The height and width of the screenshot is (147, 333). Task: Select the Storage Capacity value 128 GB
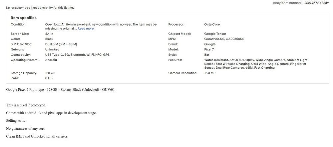pyautogui.click(x=50, y=73)
